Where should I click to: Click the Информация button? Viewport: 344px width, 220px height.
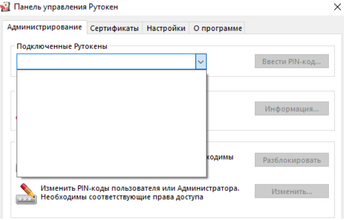point(292,108)
